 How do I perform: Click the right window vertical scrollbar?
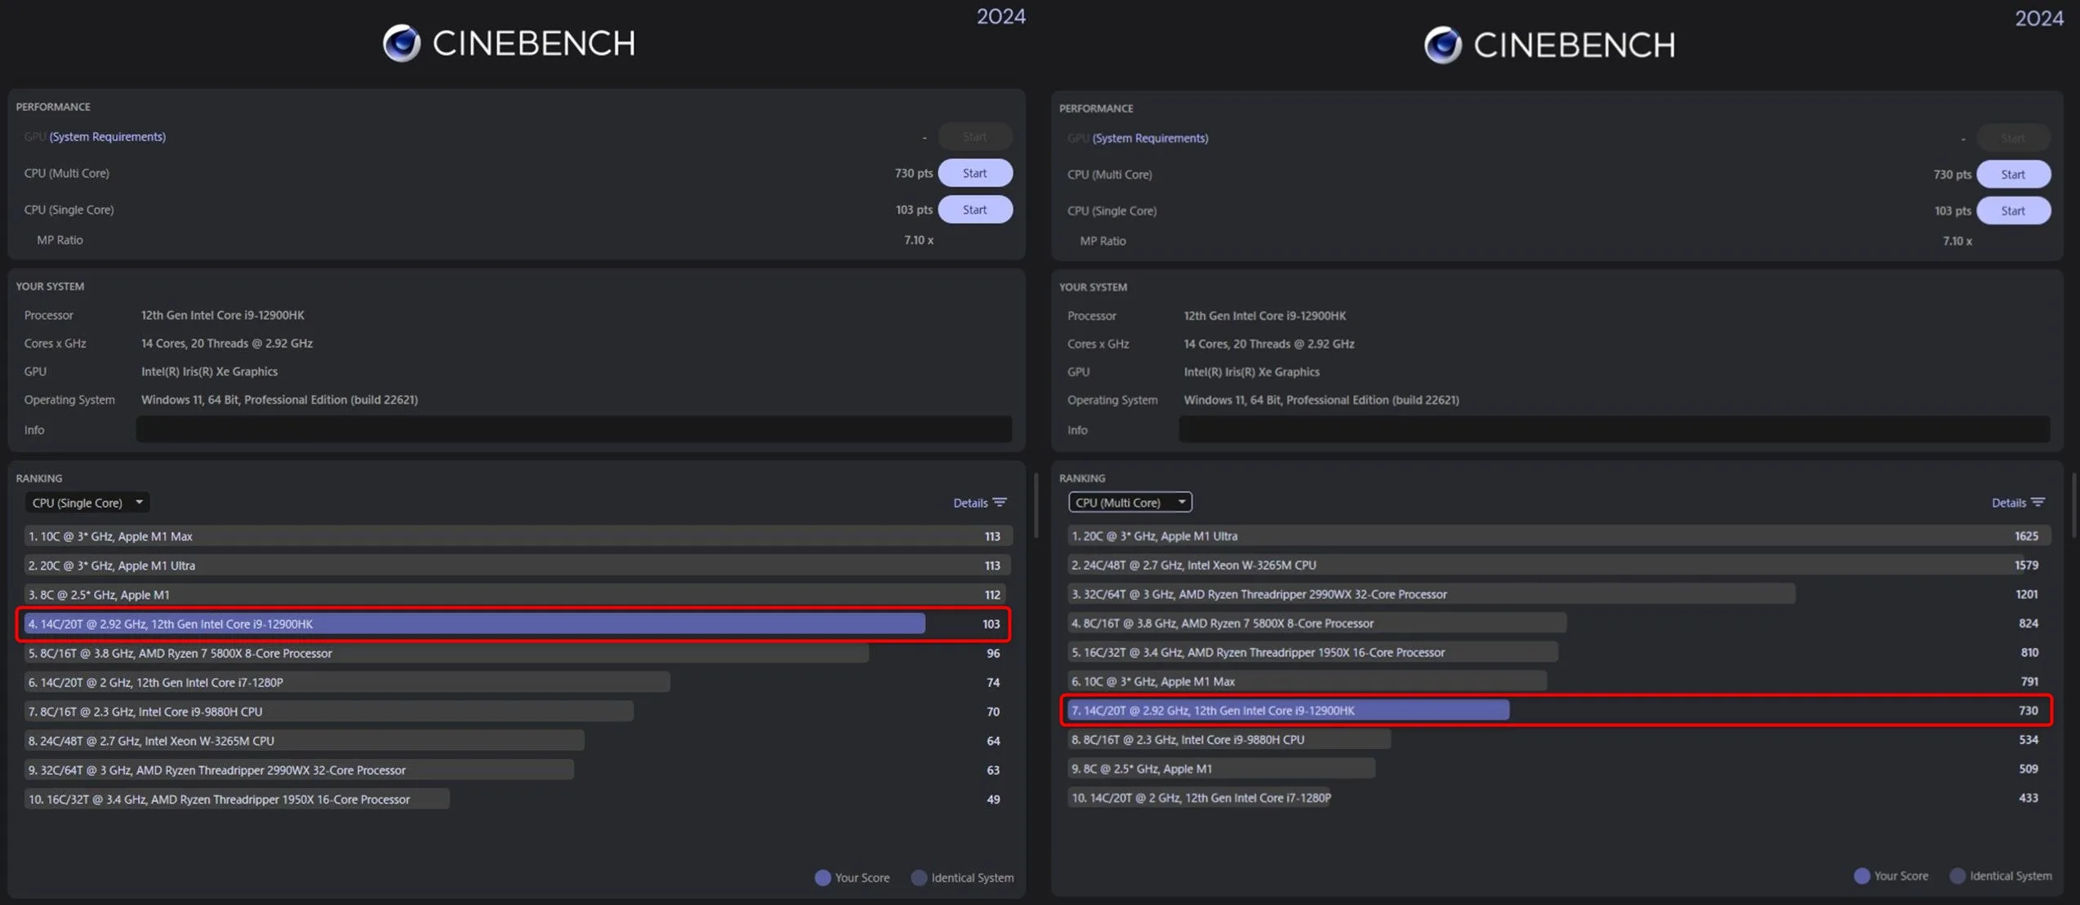(2074, 504)
